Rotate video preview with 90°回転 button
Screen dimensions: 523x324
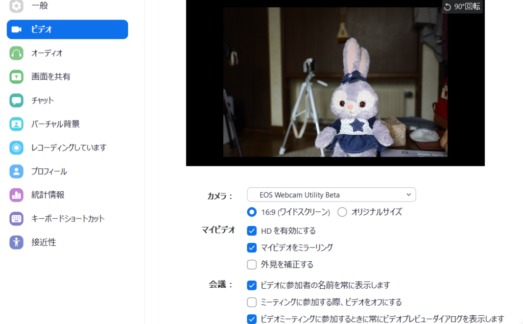point(462,6)
